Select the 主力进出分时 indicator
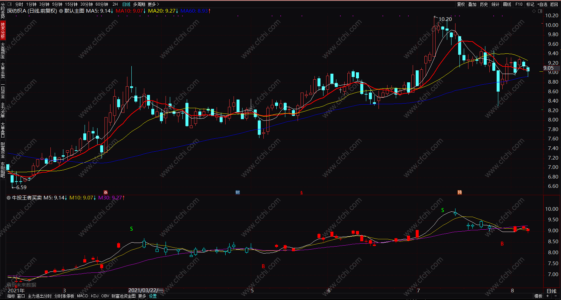 [39, 296]
